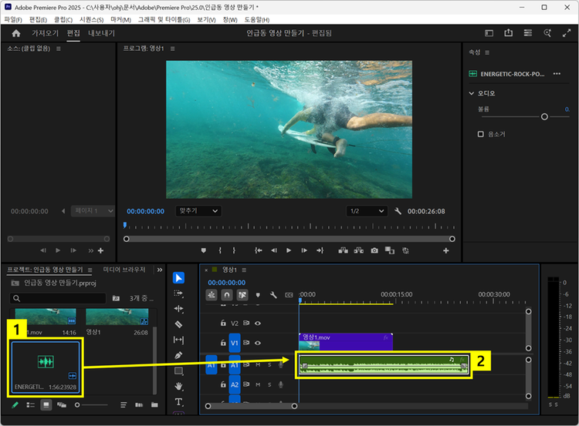This screenshot has height=426, width=579.
Task: Open the 맞추기 zoom level dropdown
Action: pyautogui.click(x=198, y=210)
